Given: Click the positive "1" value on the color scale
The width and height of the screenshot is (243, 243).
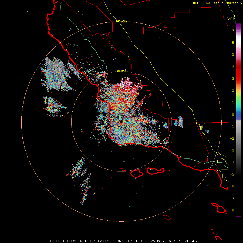Looking at the screenshot, I should 233,102.
